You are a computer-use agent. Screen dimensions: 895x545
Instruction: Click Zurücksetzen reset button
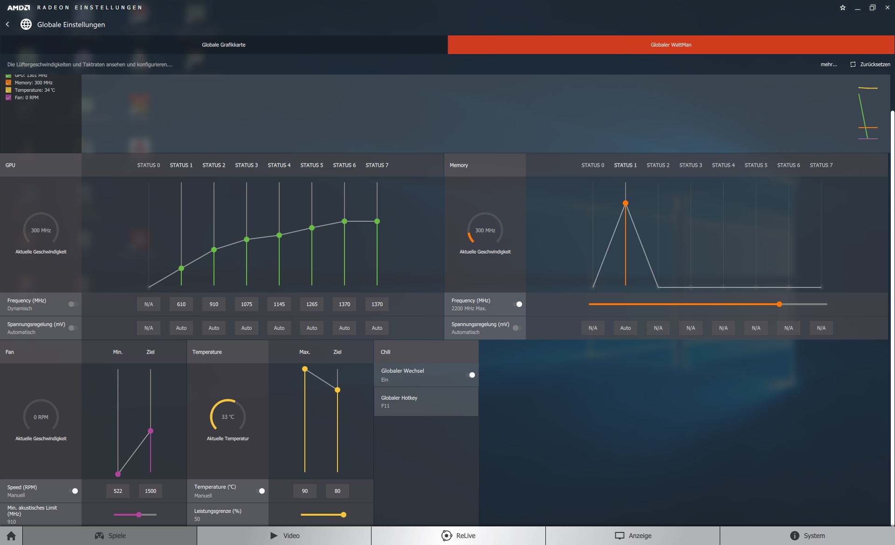tap(870, 64)
